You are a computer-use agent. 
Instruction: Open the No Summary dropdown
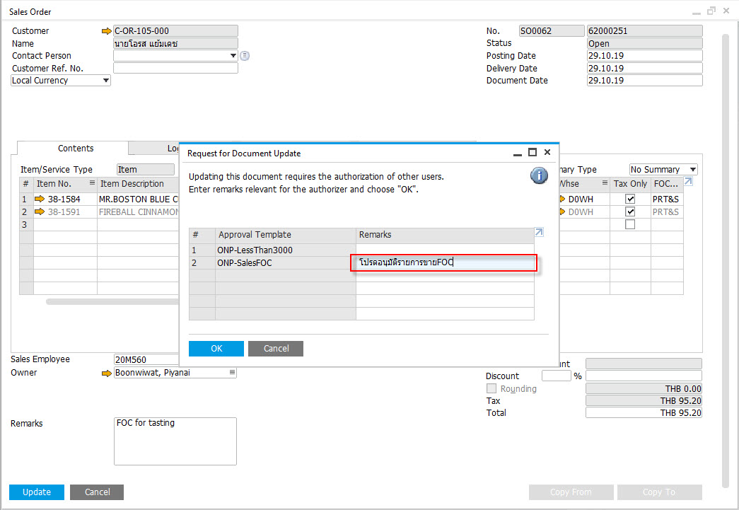[693, 170]
